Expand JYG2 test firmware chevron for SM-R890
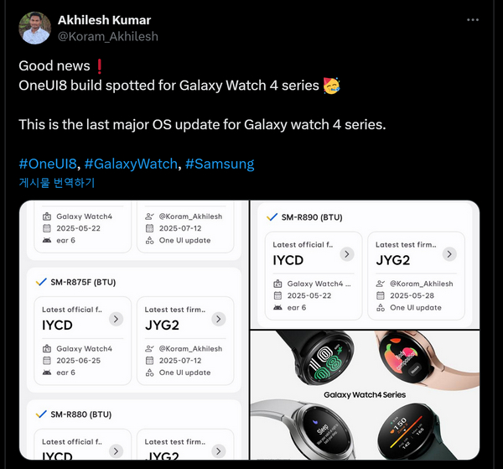 pyautogui.click(x=449, y=254)
